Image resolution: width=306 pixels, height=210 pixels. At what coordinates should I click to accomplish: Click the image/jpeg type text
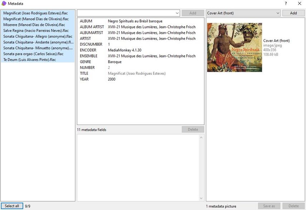(x=272, y=45)
